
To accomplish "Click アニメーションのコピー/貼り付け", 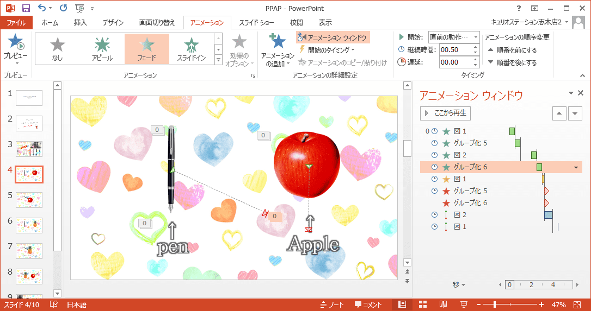I will (x=342, y=63).
